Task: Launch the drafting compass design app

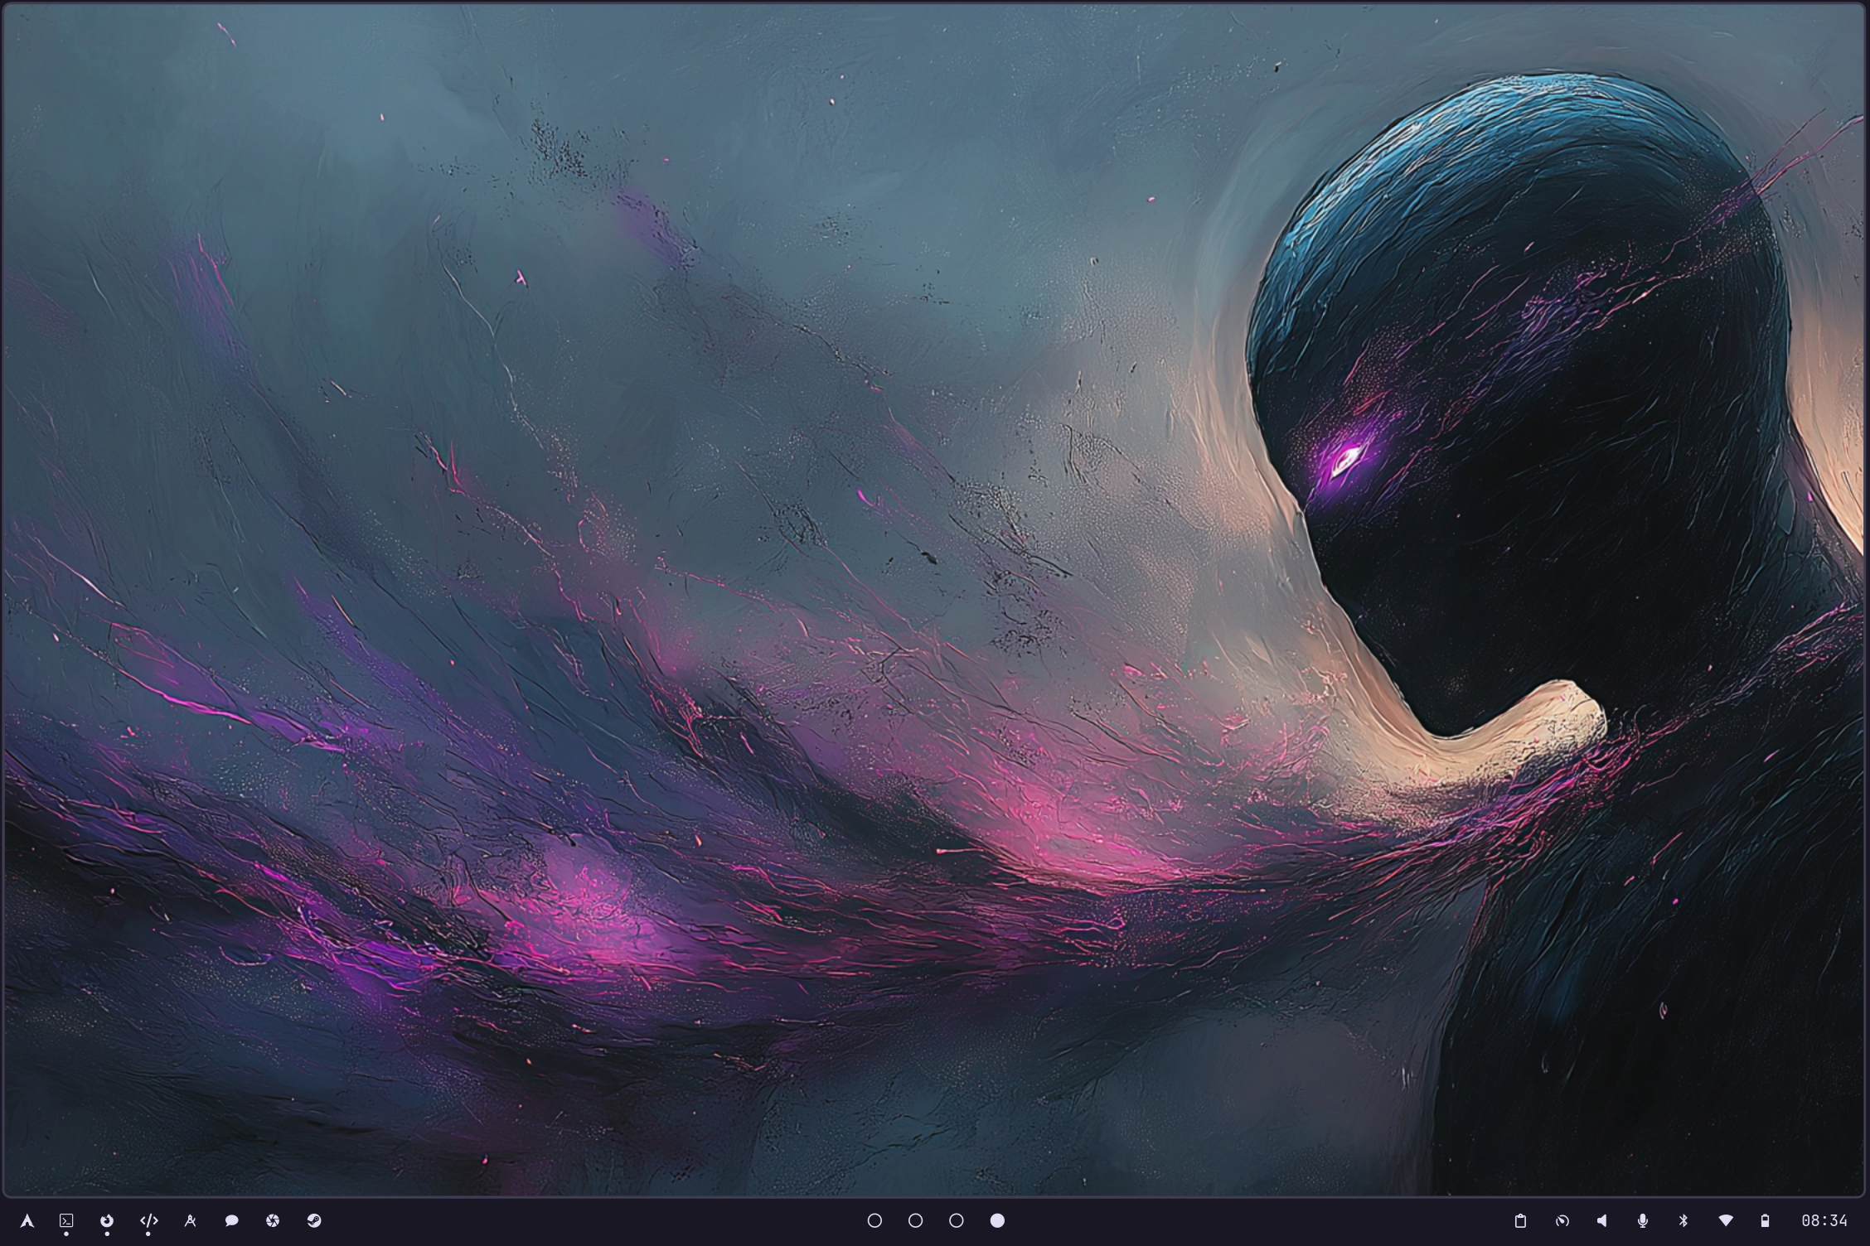Action: (190, 1220)
